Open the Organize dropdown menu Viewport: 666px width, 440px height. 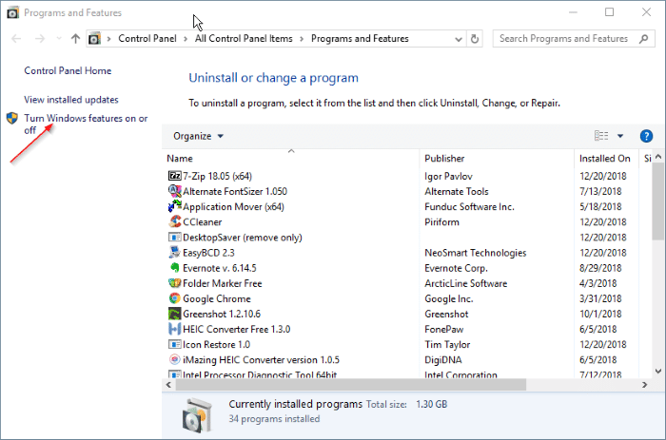click(198, 136)
